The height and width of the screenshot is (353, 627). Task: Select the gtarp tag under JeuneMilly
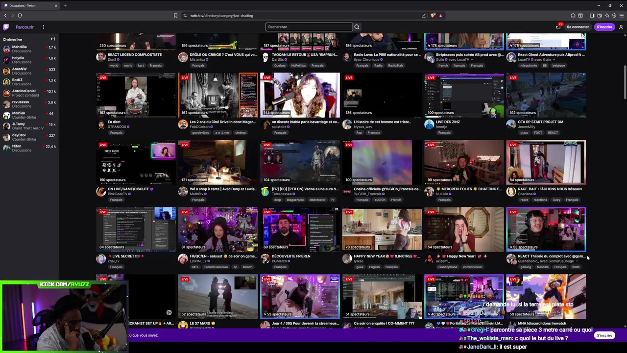(524, 133)
